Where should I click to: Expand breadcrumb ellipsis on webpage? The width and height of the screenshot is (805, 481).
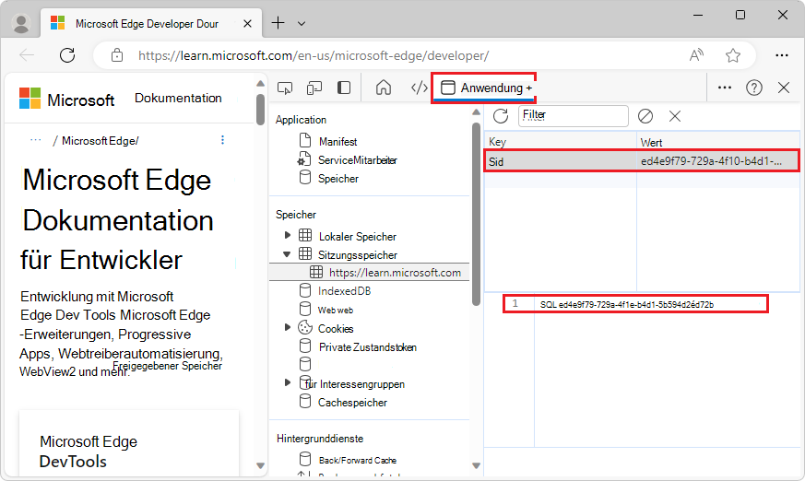[x=35, y=140]
